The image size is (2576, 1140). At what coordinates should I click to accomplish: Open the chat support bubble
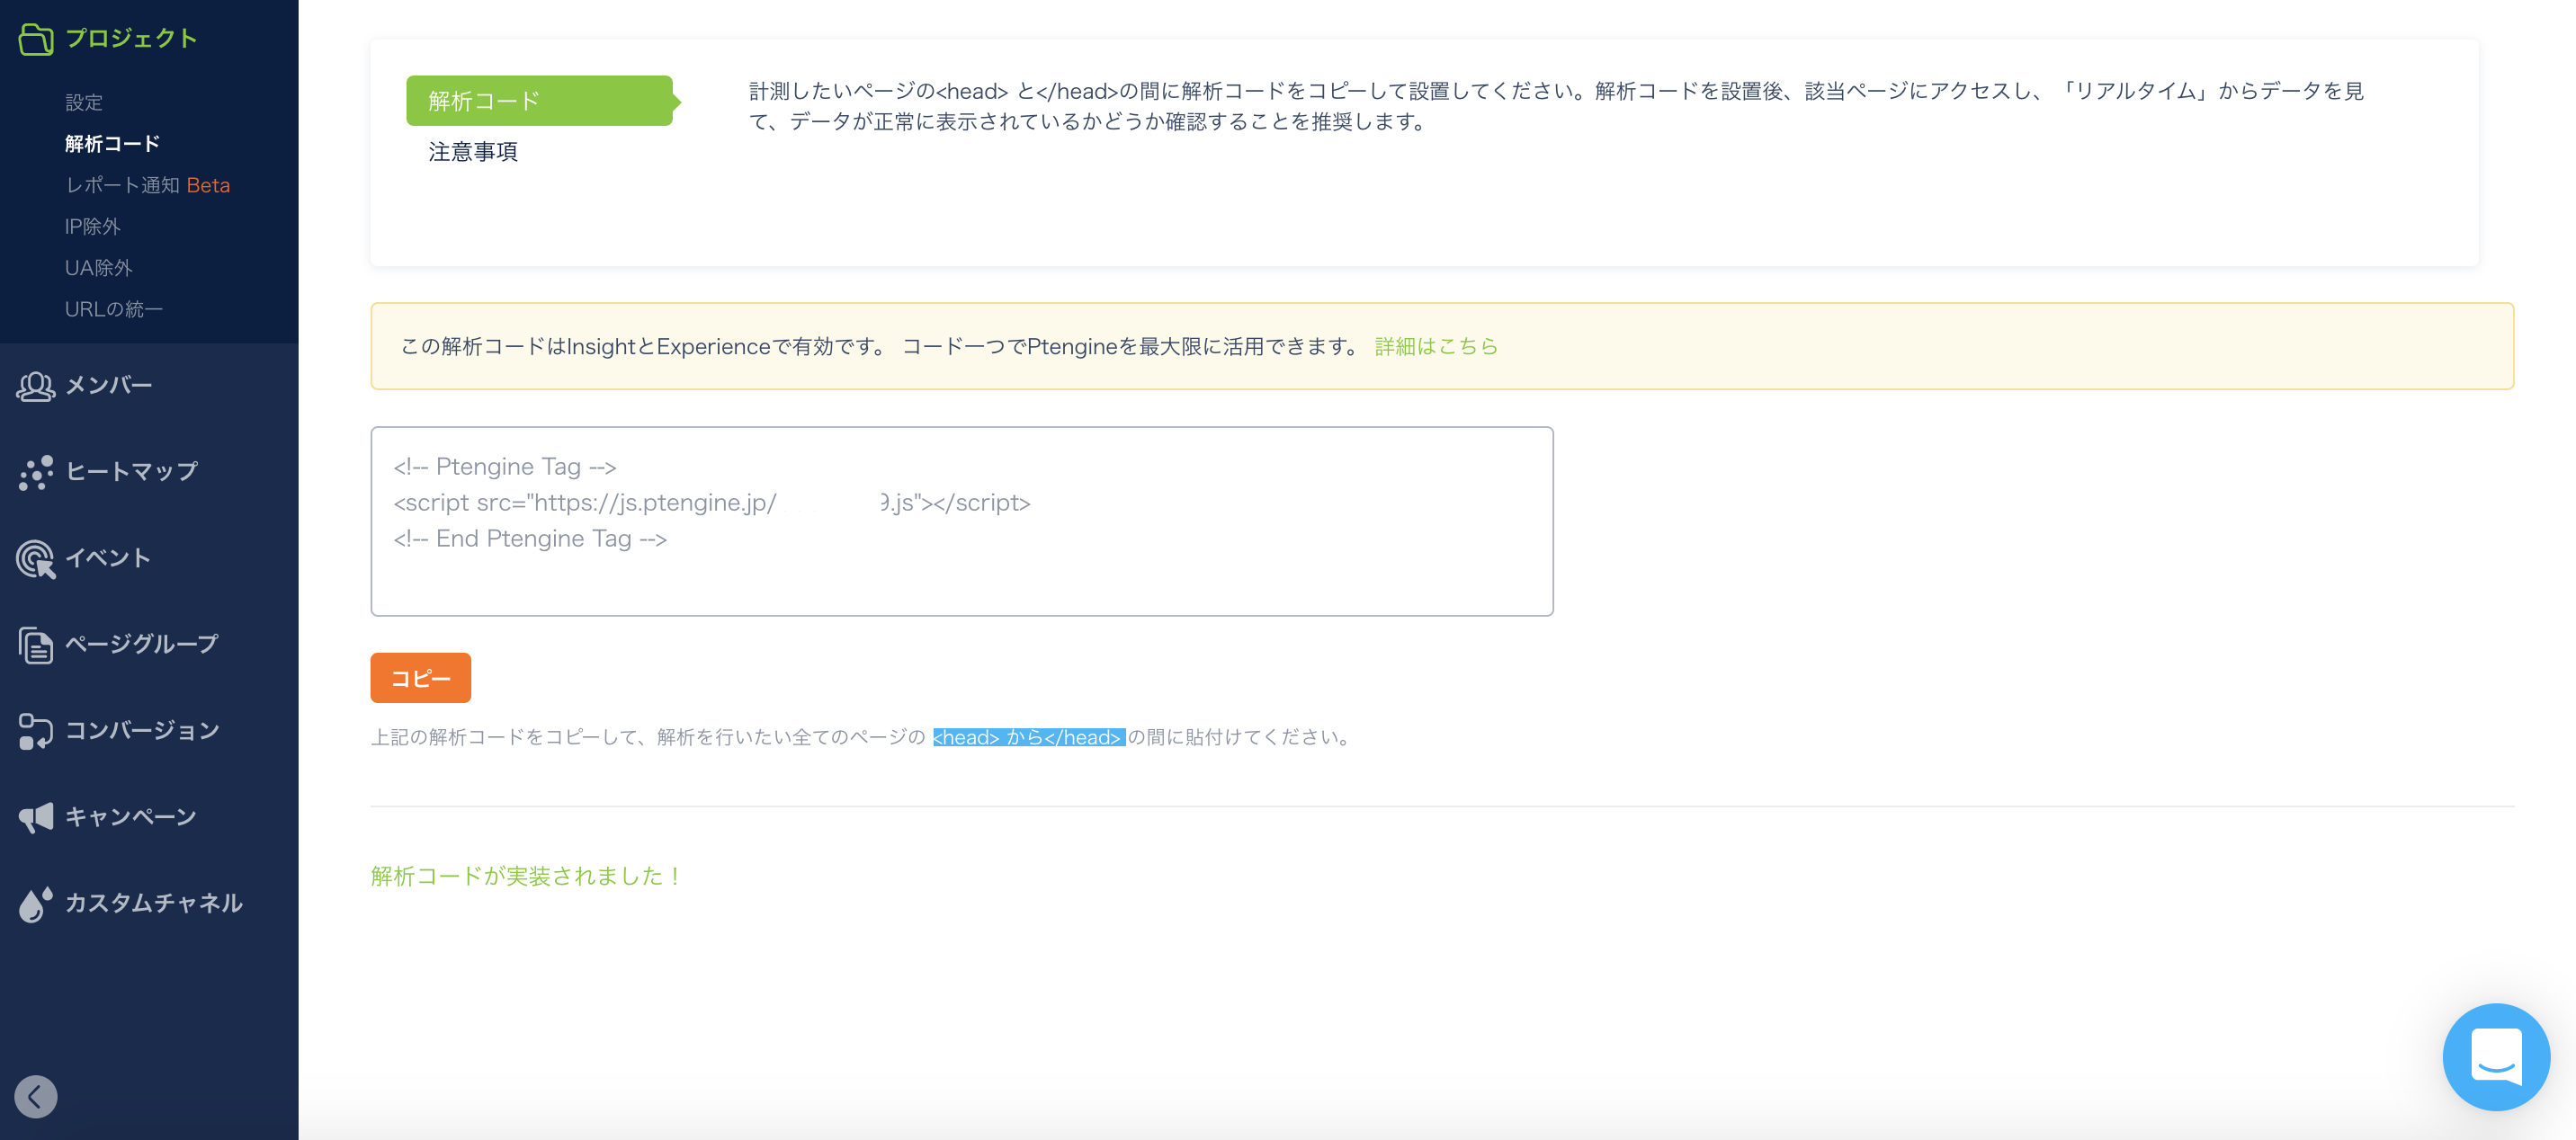click(x=2496, y=1057)
